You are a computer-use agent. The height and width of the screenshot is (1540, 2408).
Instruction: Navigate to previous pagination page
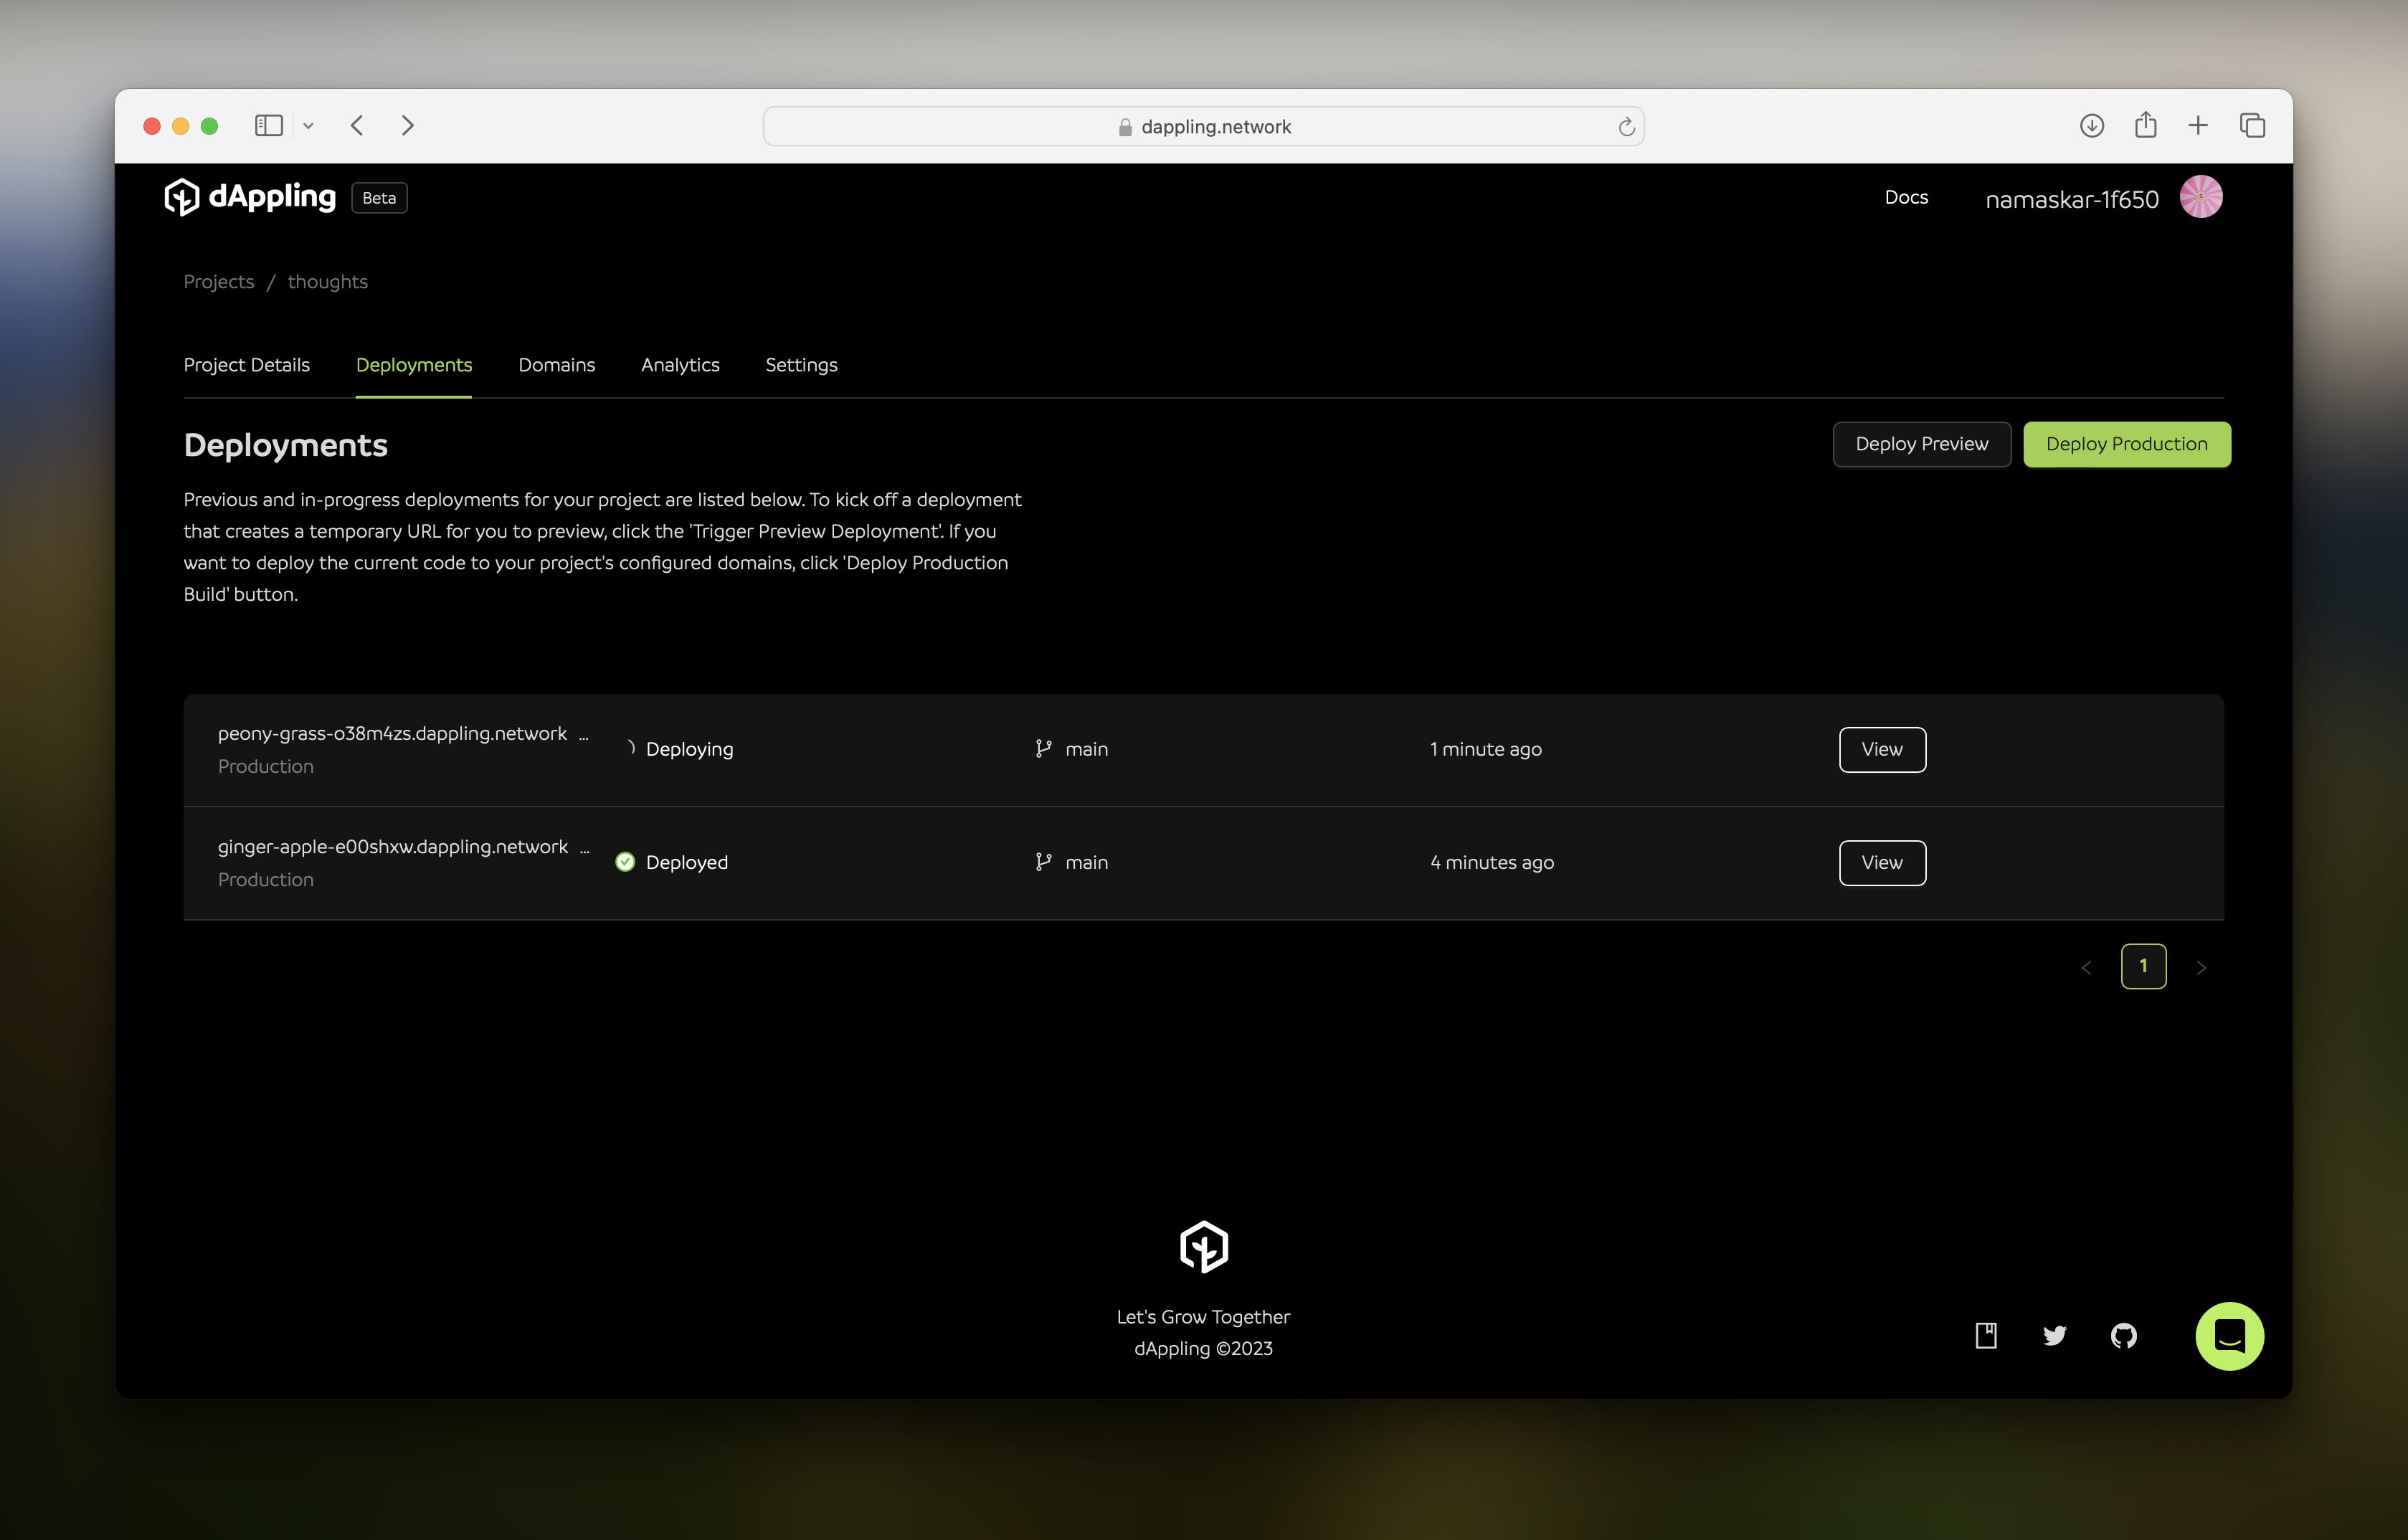(x=2087, y=965)
